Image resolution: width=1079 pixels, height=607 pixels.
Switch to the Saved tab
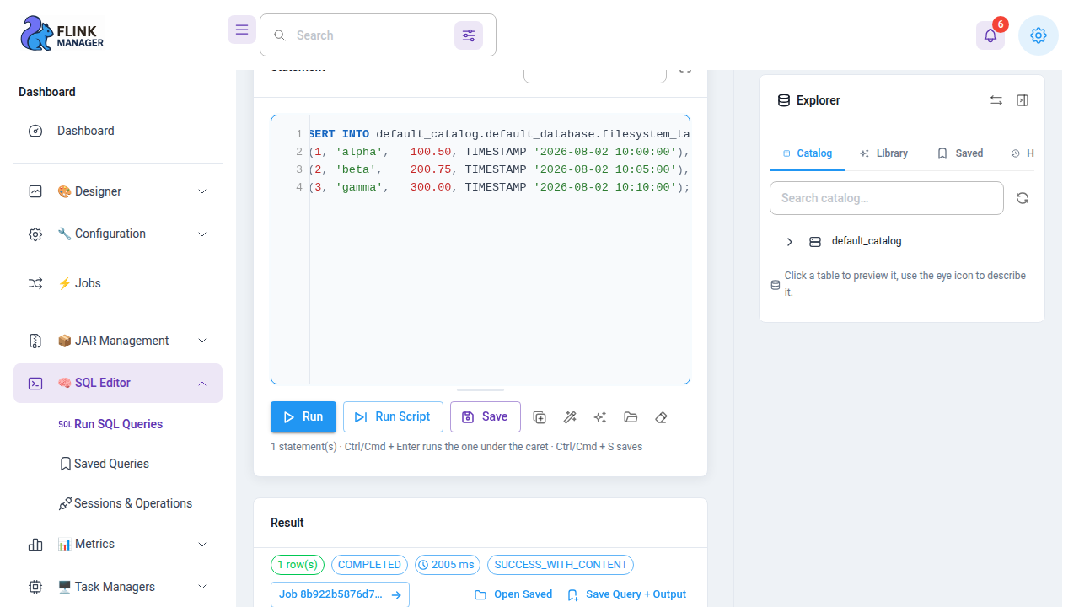960,153
